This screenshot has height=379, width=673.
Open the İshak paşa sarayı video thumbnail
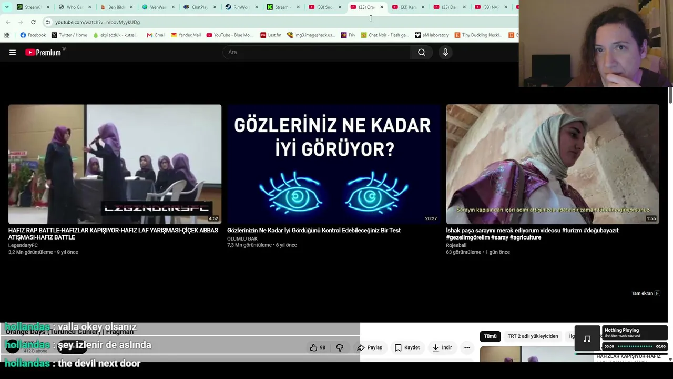pos(553,164)
